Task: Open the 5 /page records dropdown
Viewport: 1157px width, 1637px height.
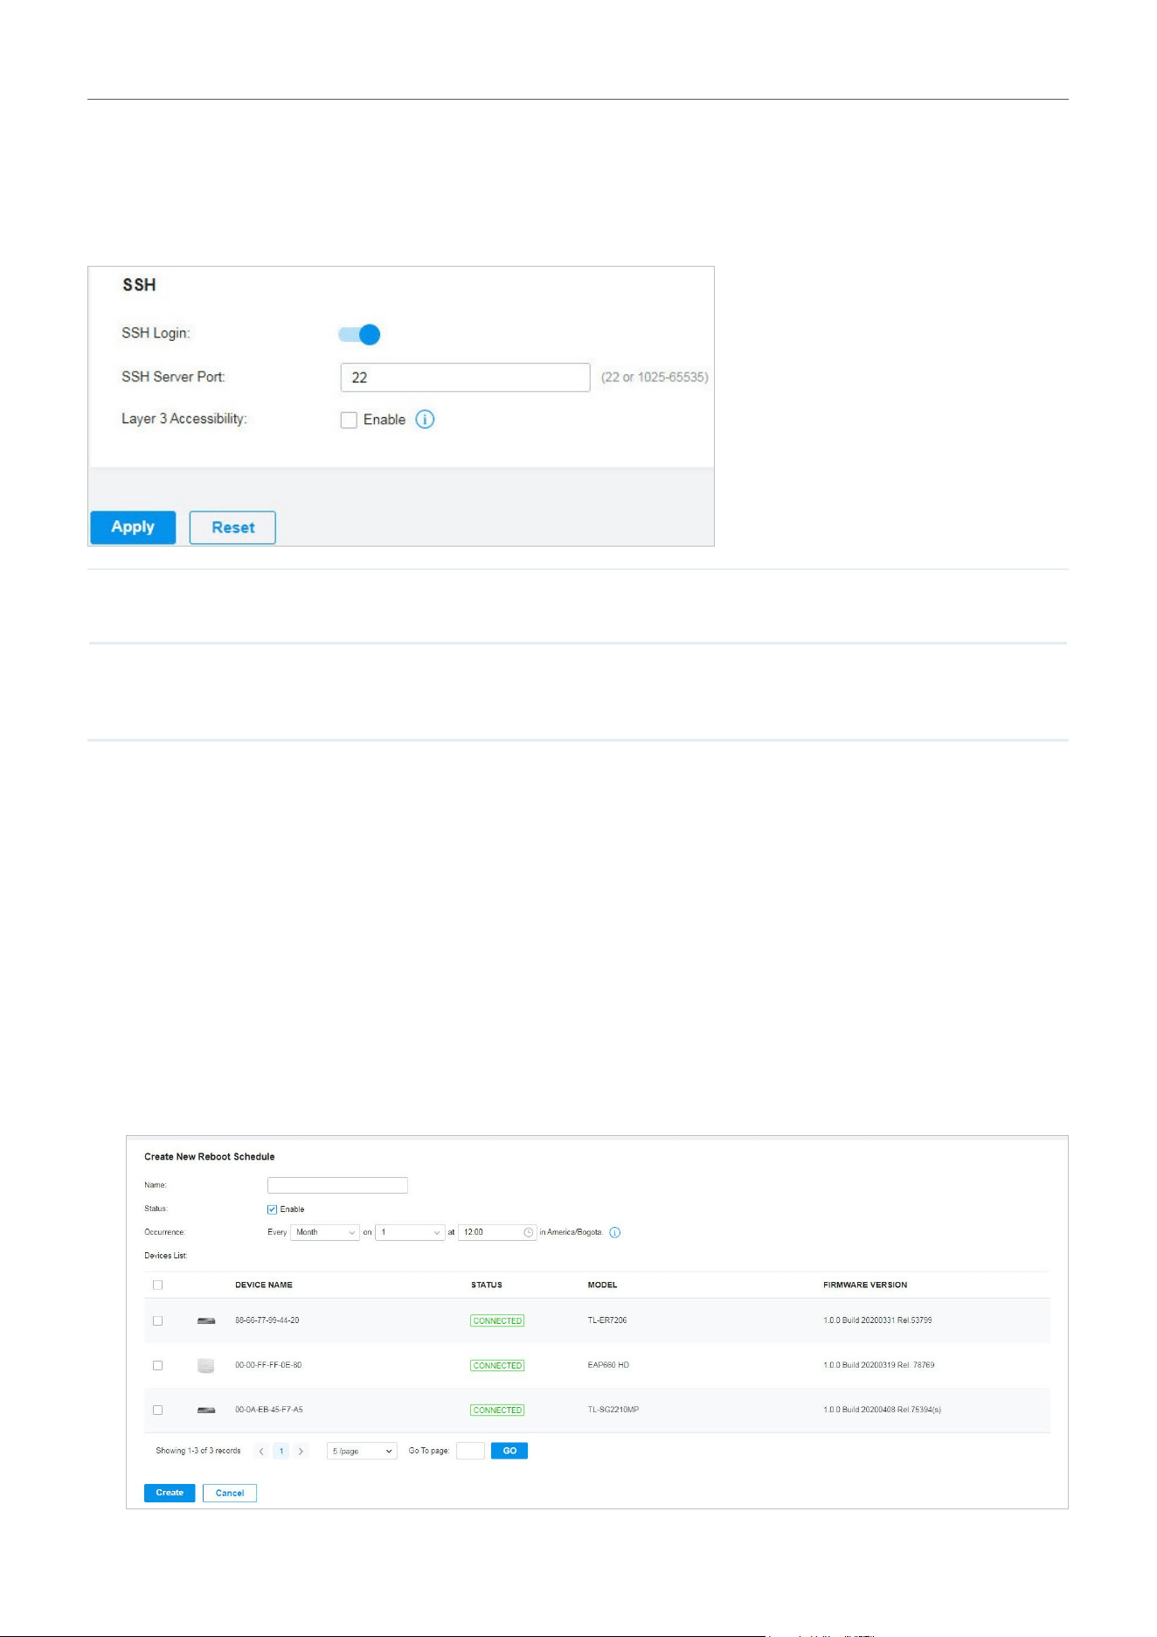Action: tap(362, 1451)
